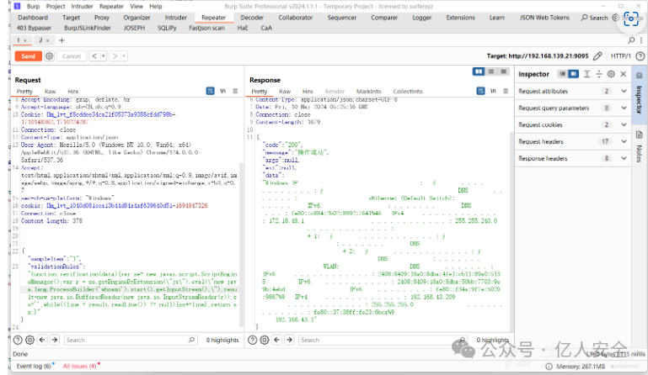648x375 pixels.
Task: Search Repeater tabs with magnifier icon
Action: (631, 40)
